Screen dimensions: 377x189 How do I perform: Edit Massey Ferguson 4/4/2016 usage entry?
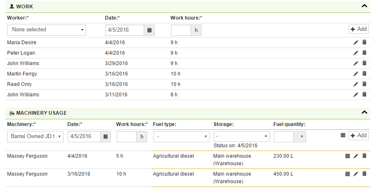[x=356, y=156]
